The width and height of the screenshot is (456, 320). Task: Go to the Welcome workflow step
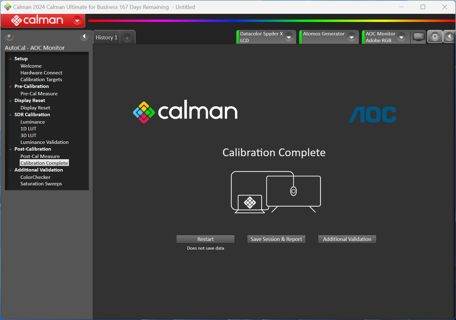(31, 66)
